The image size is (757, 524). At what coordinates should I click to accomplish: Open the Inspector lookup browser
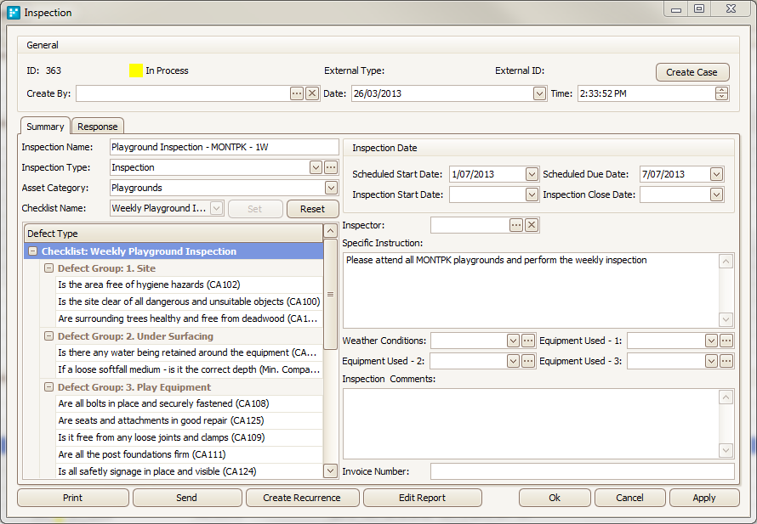(x=516, y=224)
